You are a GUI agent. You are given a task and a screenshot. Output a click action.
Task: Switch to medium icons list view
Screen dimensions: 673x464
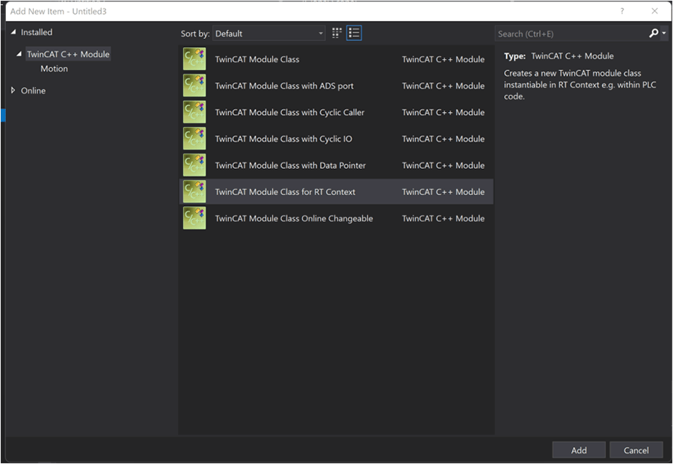click(x=354, y=33)
